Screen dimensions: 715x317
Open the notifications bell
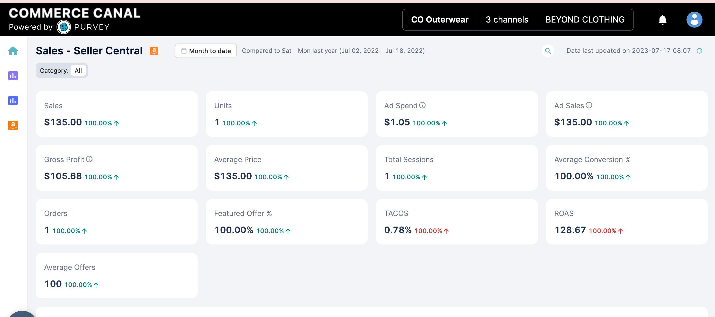tap(662, 20)
